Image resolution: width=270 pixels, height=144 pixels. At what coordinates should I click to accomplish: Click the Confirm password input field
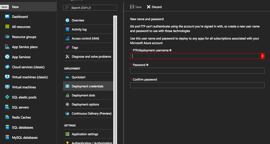197,85
